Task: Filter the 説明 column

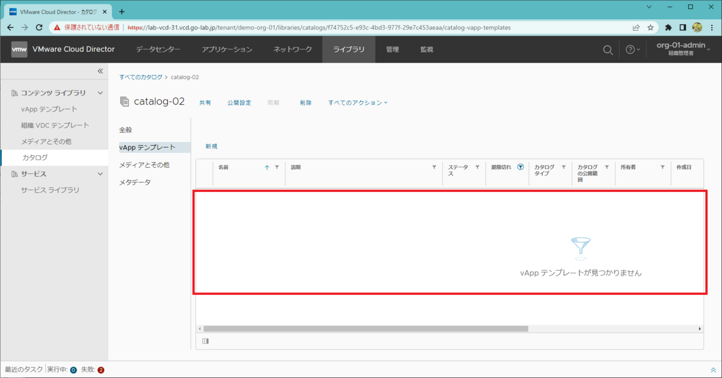Action: (x=434, y=167)
